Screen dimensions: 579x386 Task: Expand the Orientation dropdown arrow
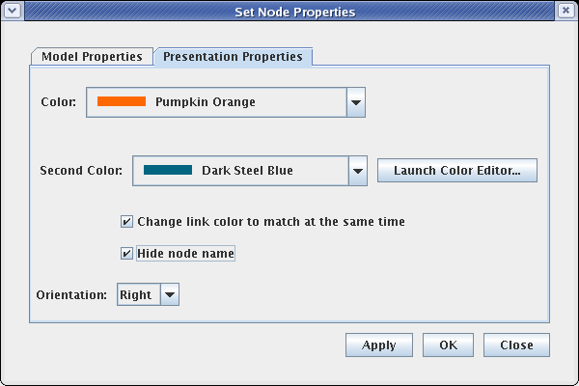click(x=170, y=294)
